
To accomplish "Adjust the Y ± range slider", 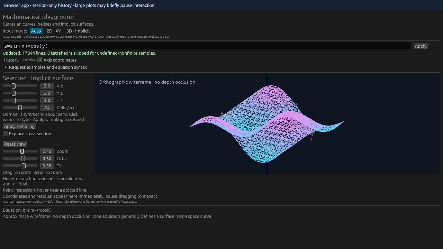I will click(x=20, y=93).
